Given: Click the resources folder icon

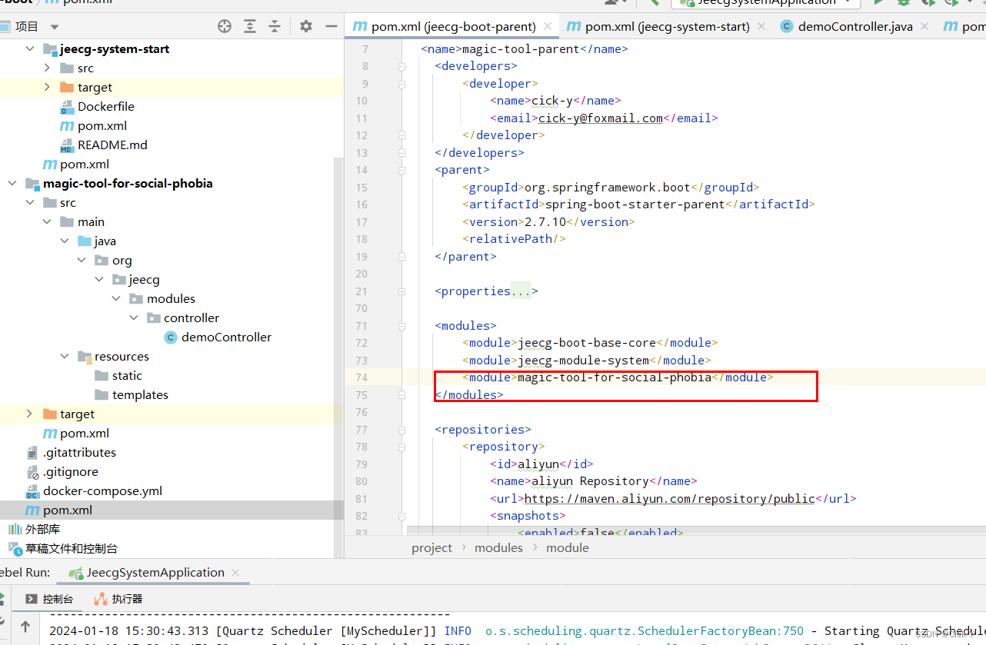Looking at the screenshot, I should tap(85, 356).
